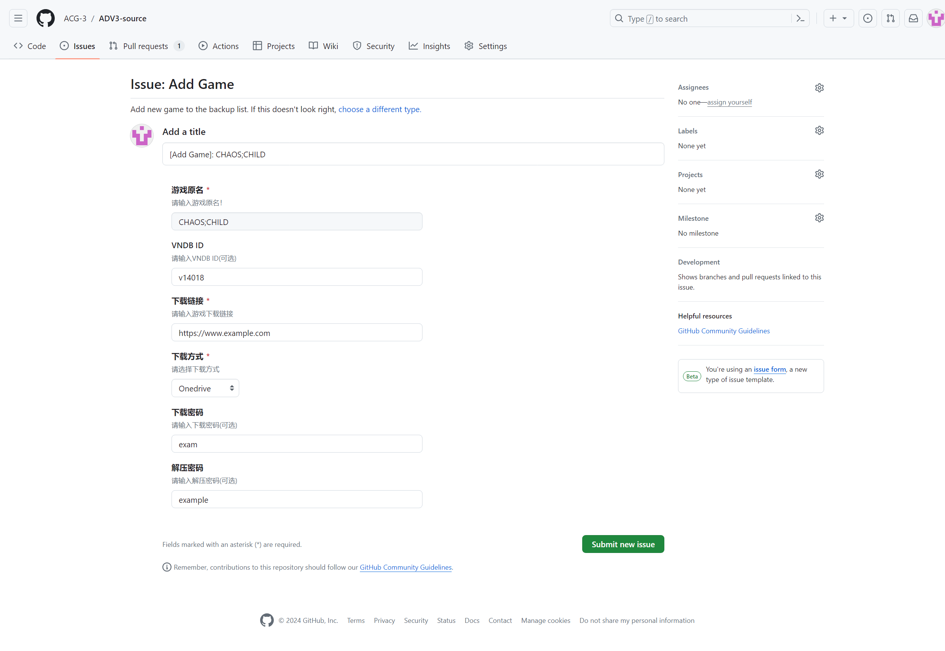Click Manage cookies in footer
Image resolution: width=945 pixels, height=651 pixels.
[545, 621]
